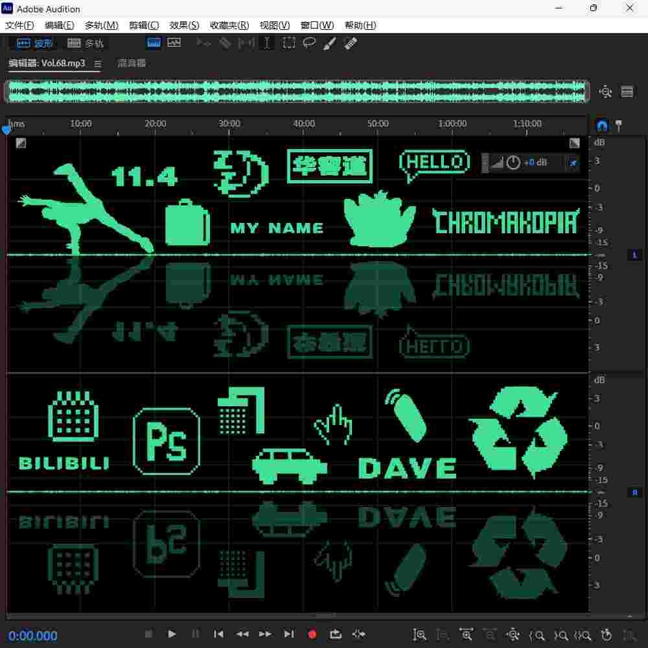Image resolution: width=648 pixels, height=648 pixels.
Task: Select the Marquee Selection tool
Action: [x=289, y=43]
